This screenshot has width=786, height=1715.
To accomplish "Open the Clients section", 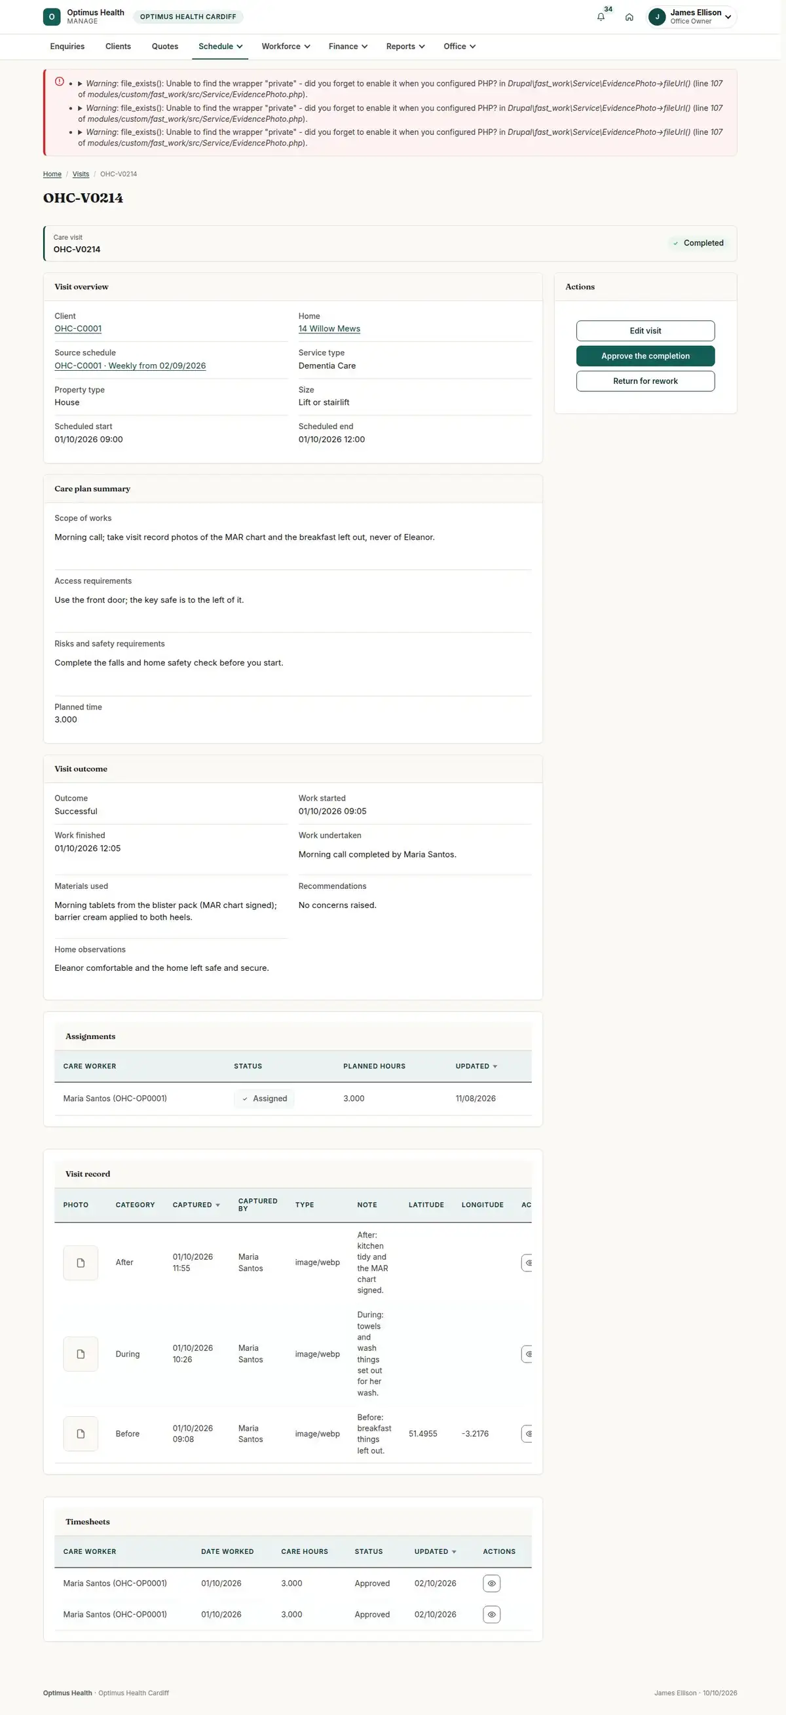I will (118, 47).
